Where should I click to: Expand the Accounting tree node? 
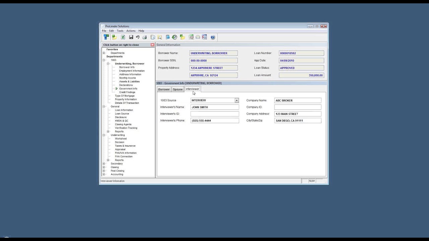(x=104, y=174)
